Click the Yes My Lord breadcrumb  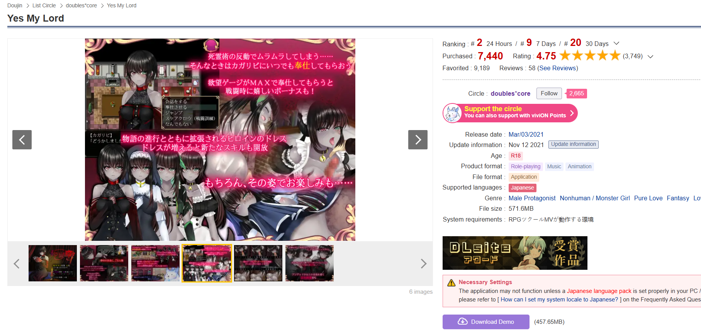tap(122, 6)
